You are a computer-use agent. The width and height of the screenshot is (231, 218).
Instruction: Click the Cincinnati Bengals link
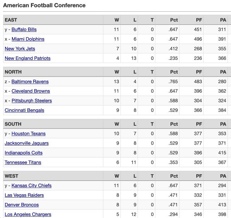(x=24, y=110)
